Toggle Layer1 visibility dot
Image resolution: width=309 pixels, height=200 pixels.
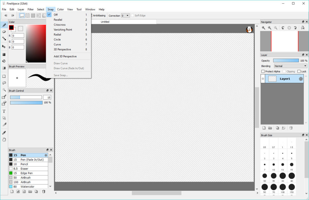pos(263,79)
